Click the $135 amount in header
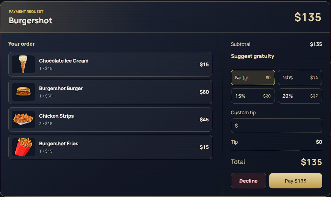The image size is (331, 197). (308, 17)
